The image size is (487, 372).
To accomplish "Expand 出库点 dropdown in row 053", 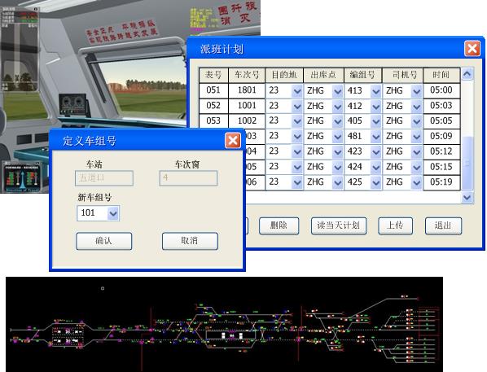I will pos(337,121).
